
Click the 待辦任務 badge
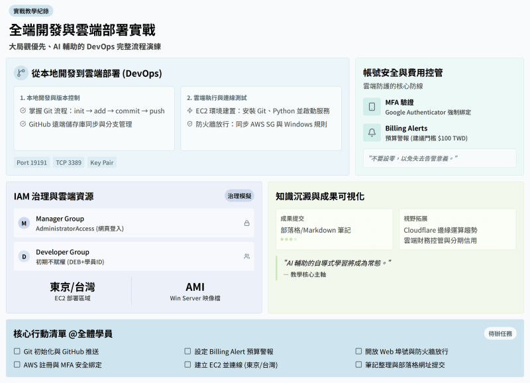(x=500, y=334)
